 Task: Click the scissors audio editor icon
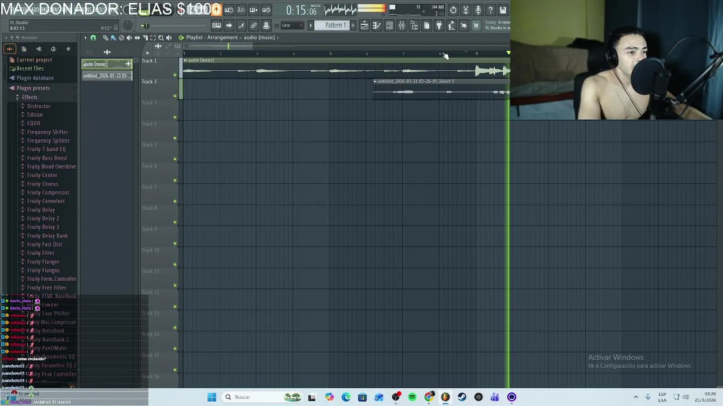click(x=466, y=10)
